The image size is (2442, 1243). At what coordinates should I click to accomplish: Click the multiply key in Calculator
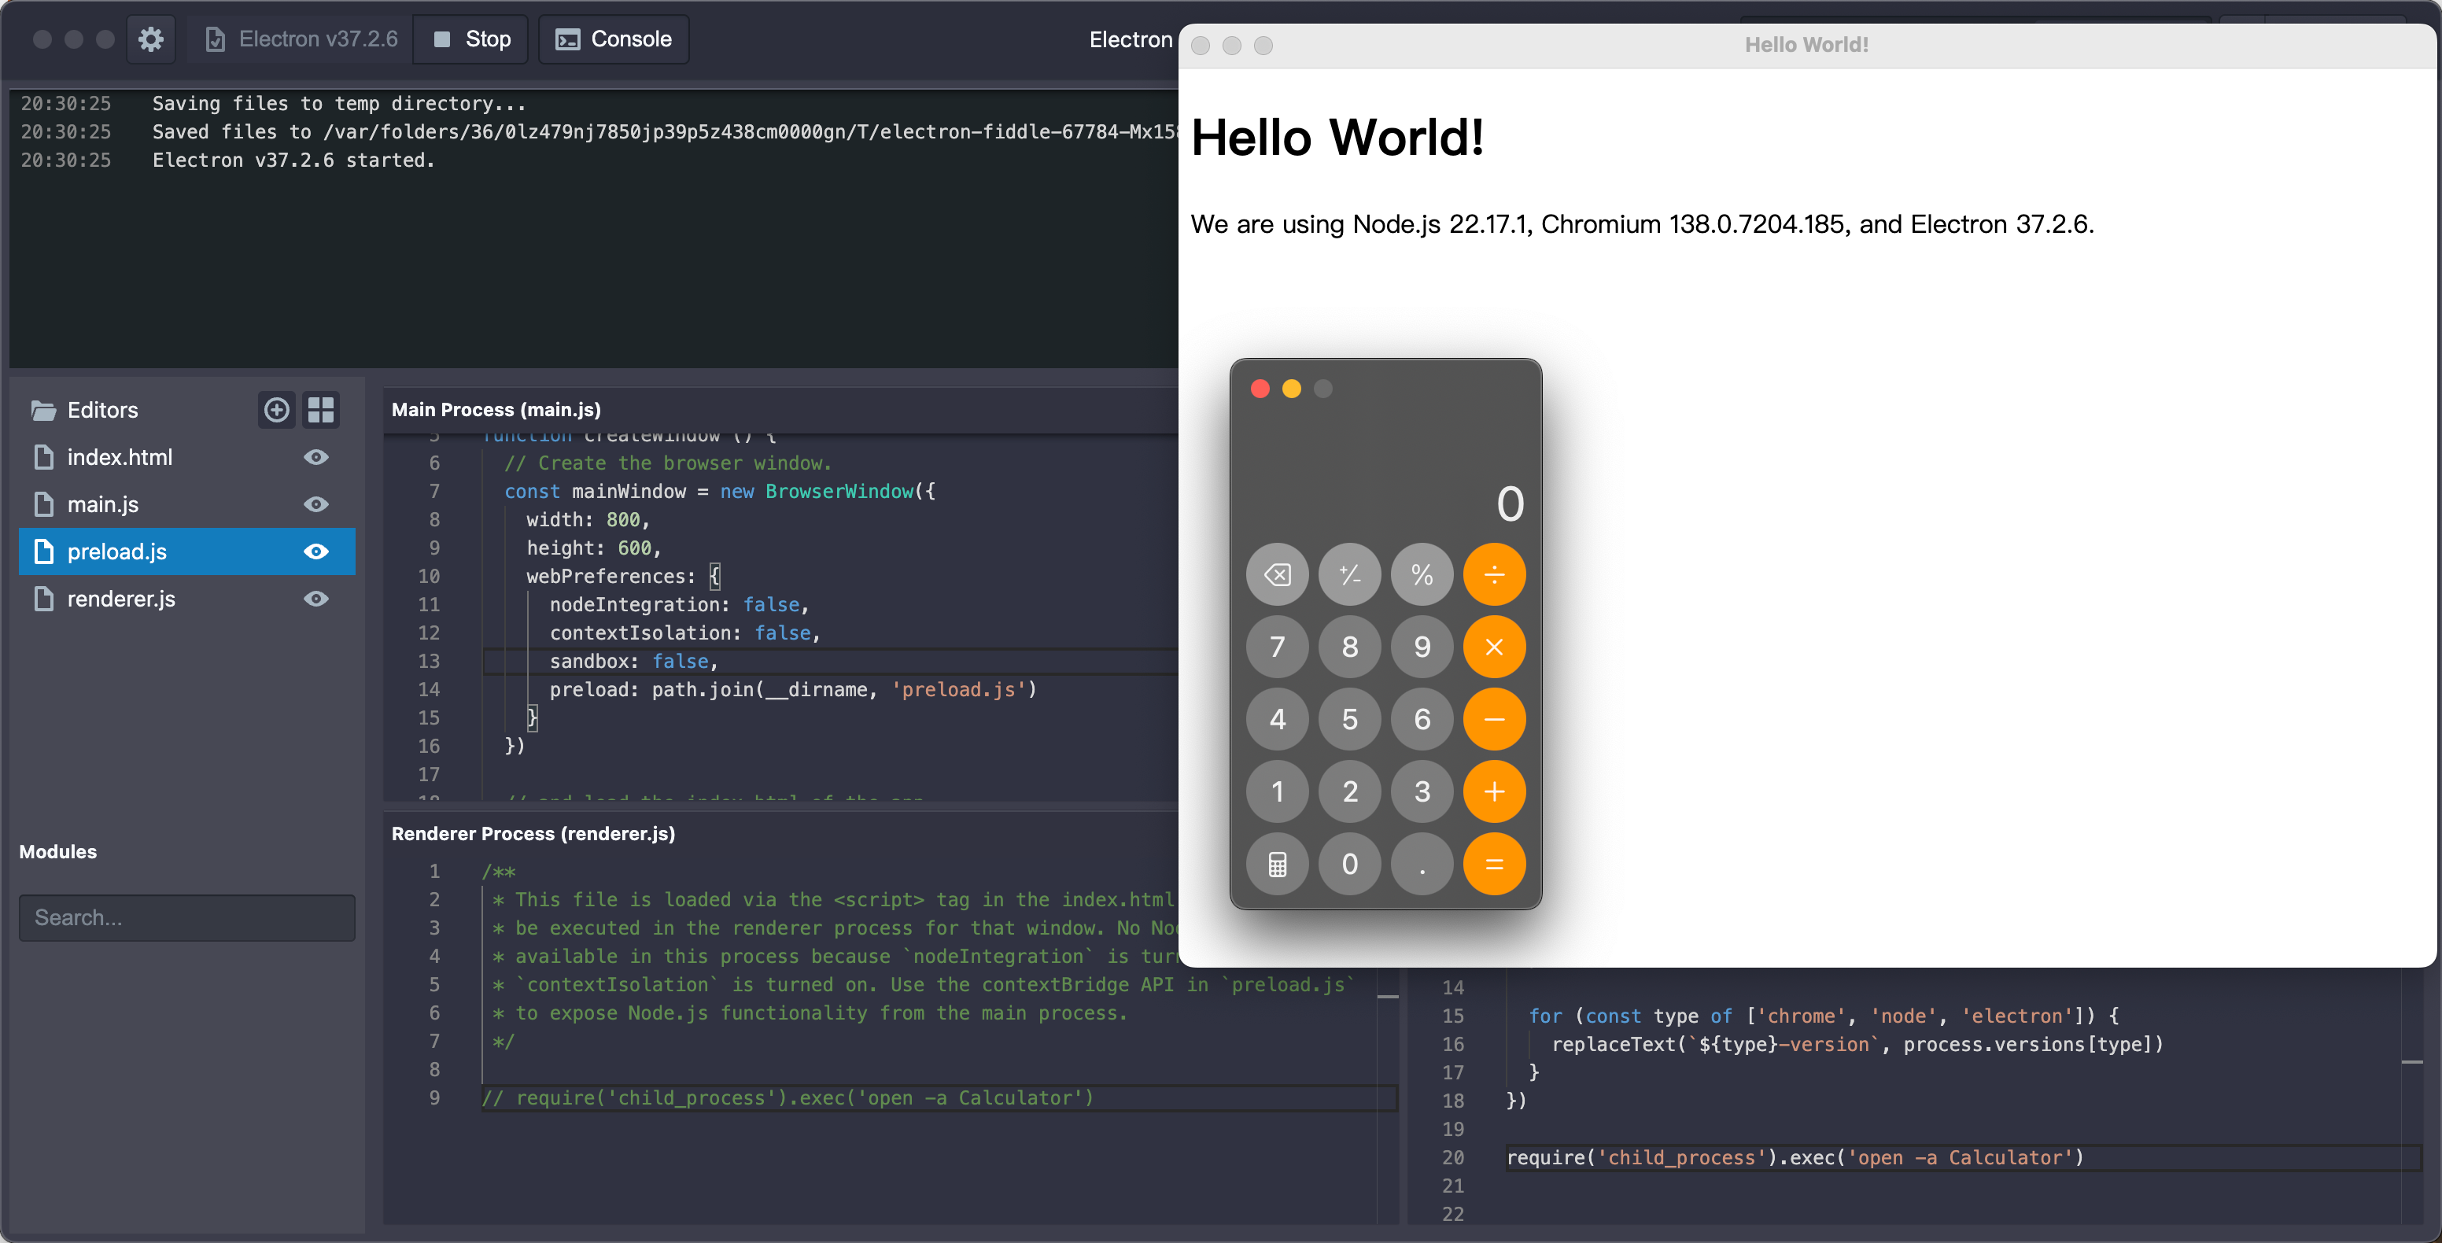tap(1494, 647)
